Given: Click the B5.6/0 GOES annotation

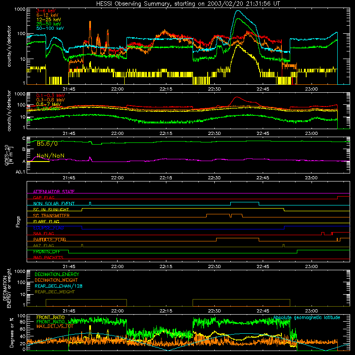Looking at the screenshot, I should coord(47,143).
